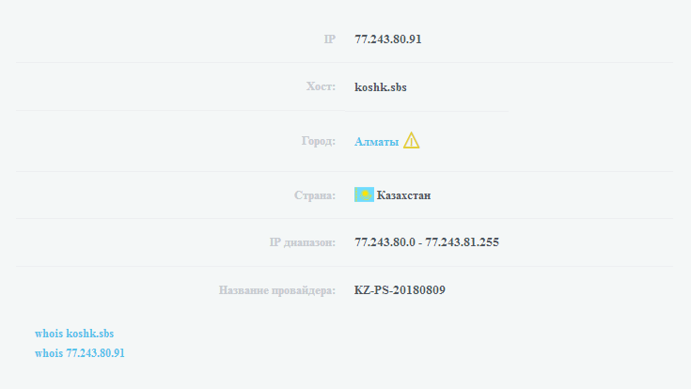Click the 77.243.80.91 part of whois link

click(x=95, y=353)
